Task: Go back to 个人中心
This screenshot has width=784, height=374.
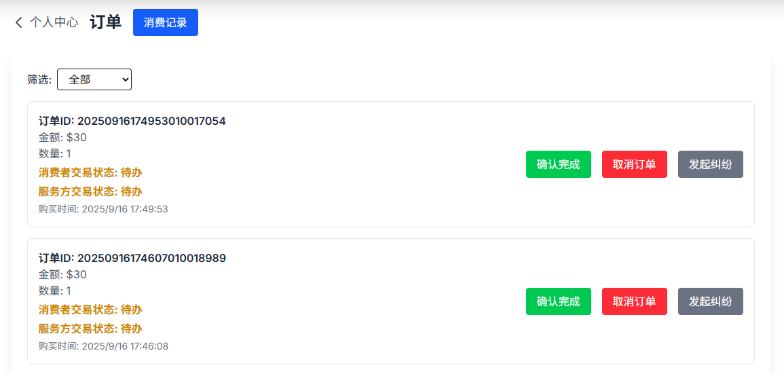Action: pos(54,22)
